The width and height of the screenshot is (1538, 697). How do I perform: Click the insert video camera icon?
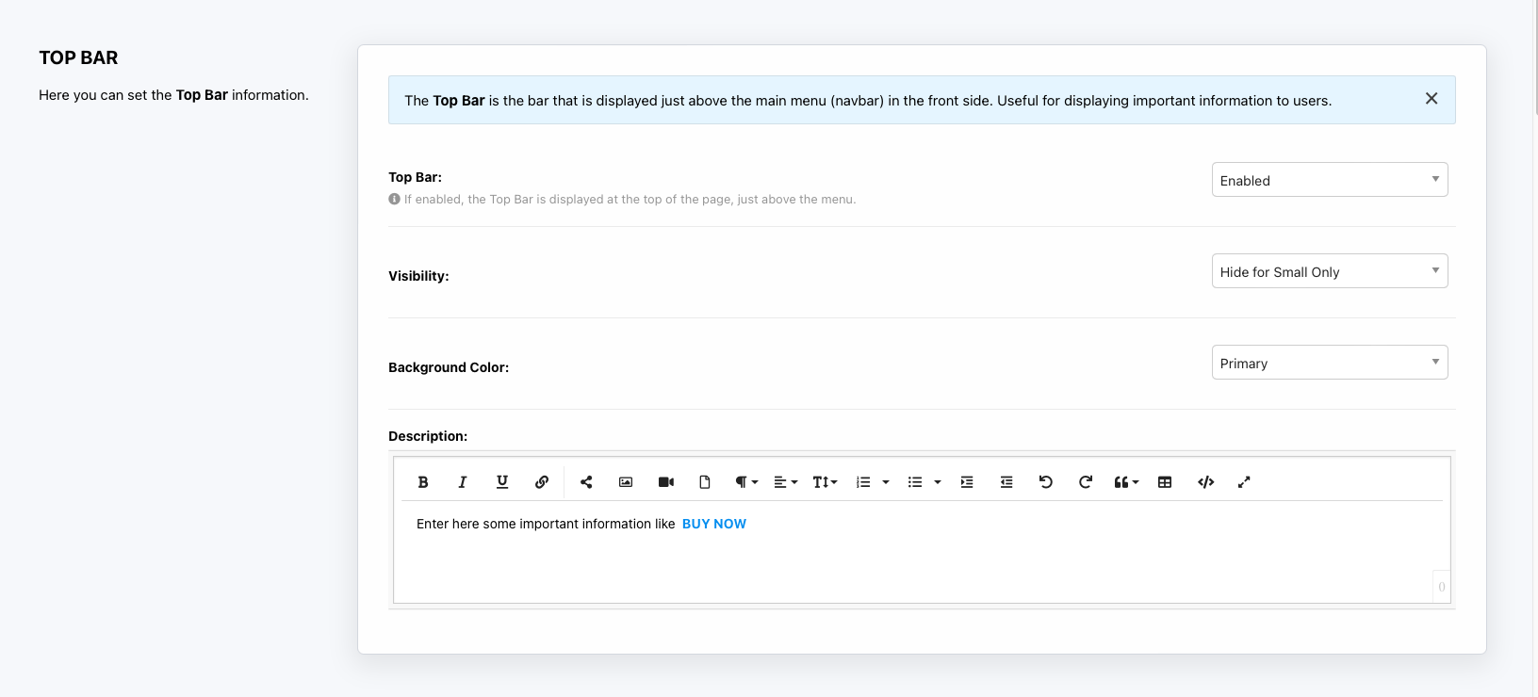tap(666, 482)
